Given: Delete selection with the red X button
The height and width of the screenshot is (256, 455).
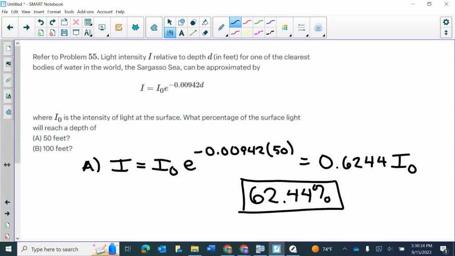Looking at the screenshot, I should [x=76, y=21].
